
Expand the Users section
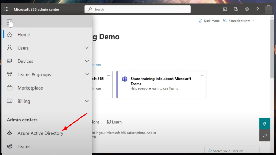click(87, 48)
